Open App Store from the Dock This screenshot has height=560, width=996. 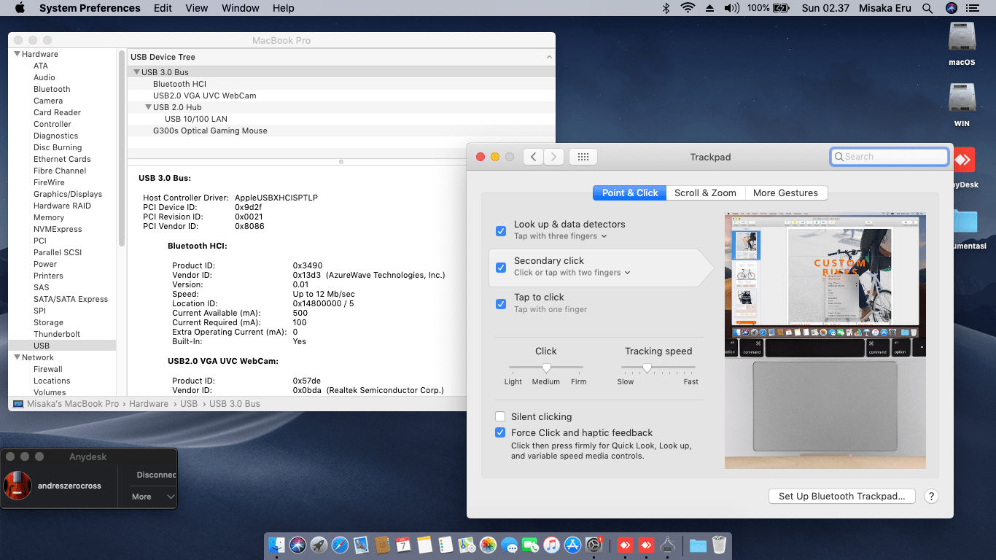(573, 545)
